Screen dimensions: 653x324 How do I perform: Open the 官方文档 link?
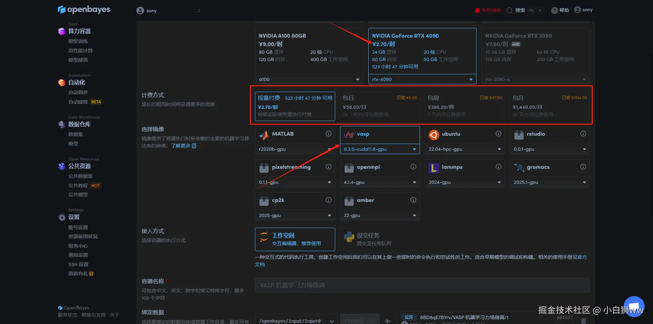click(x=582, y=257)
